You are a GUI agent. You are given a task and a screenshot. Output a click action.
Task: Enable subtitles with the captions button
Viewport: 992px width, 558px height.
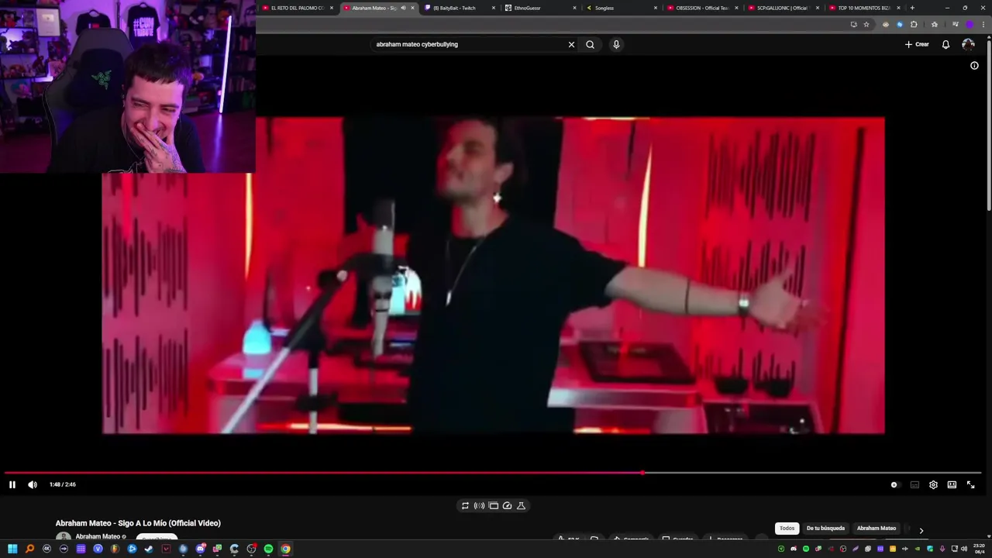pos(914,484)
